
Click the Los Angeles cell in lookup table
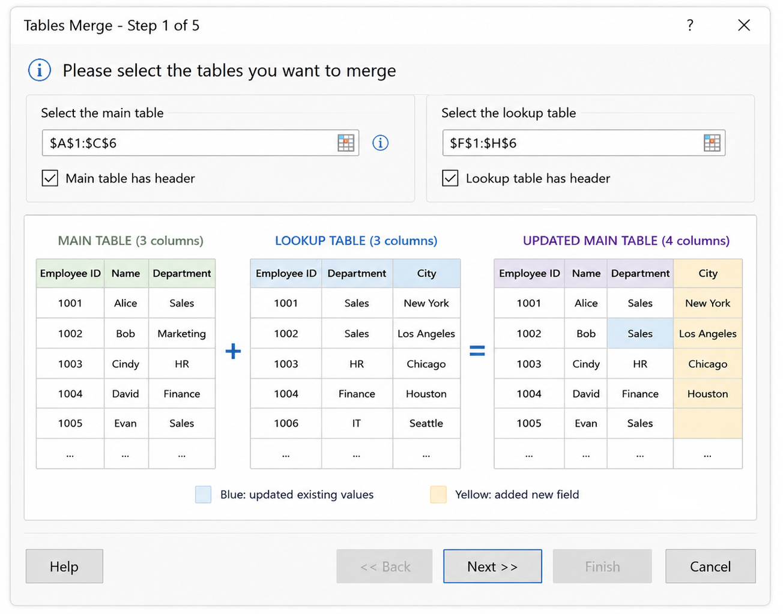(x=426, y=334)
